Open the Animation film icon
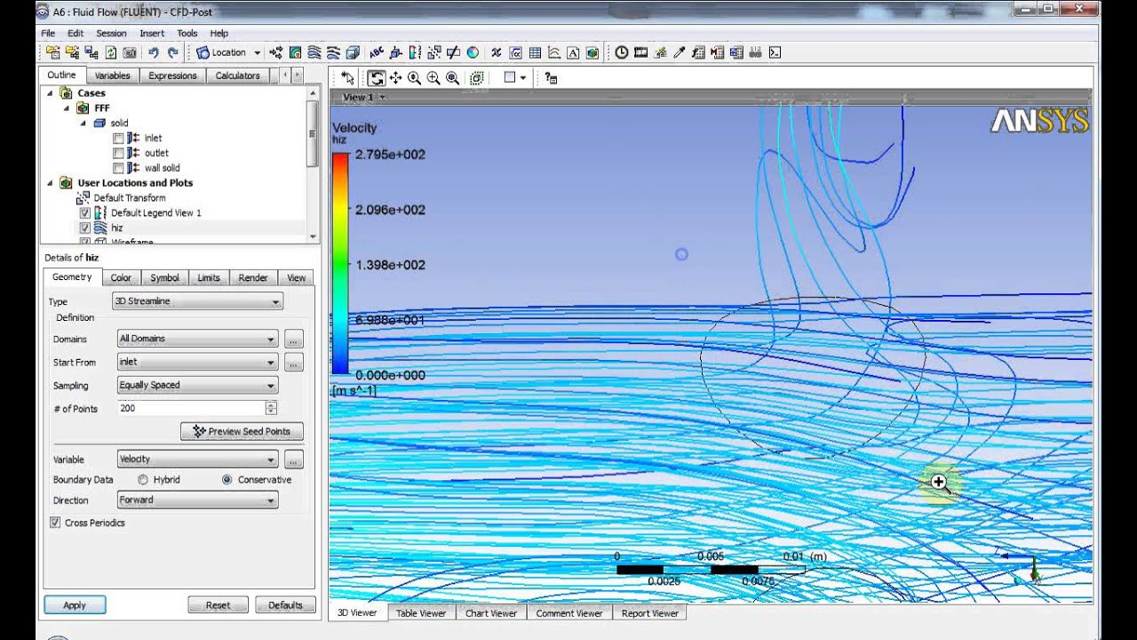This screenshot has width=1137, height=640. pyautogui.click(x=640, y=52)
